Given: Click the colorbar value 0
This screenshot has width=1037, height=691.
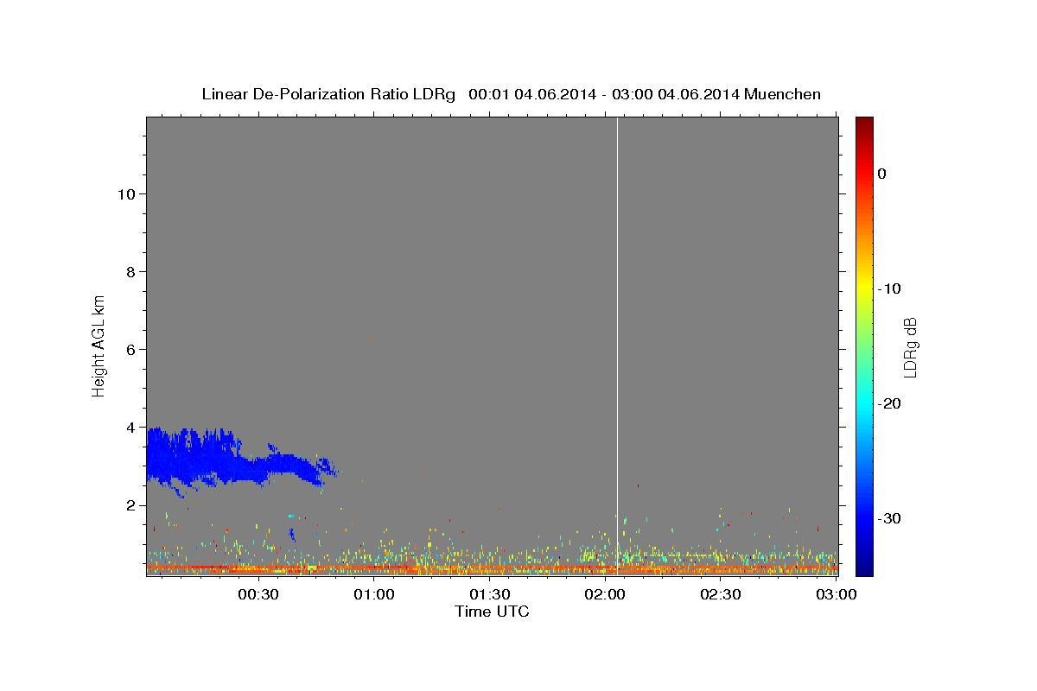Looking at the screenshot, I should (882, 174).
